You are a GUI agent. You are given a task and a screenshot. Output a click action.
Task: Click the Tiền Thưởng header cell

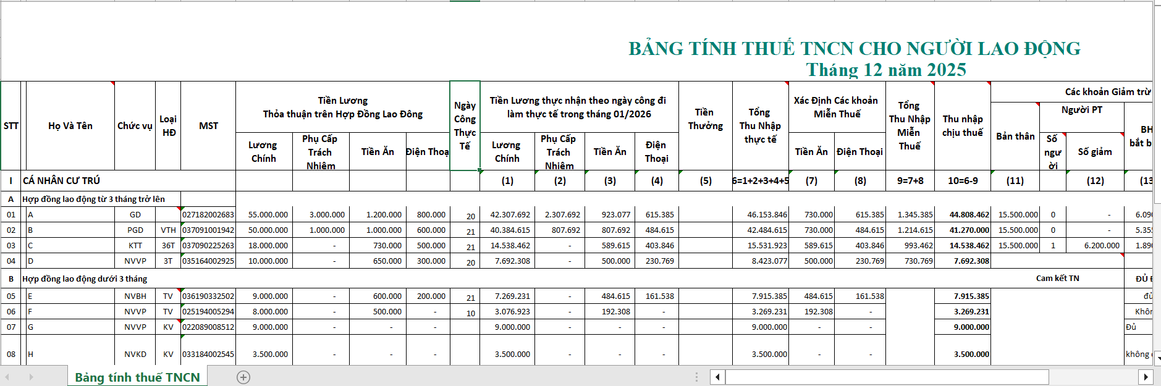click(705, 119)
